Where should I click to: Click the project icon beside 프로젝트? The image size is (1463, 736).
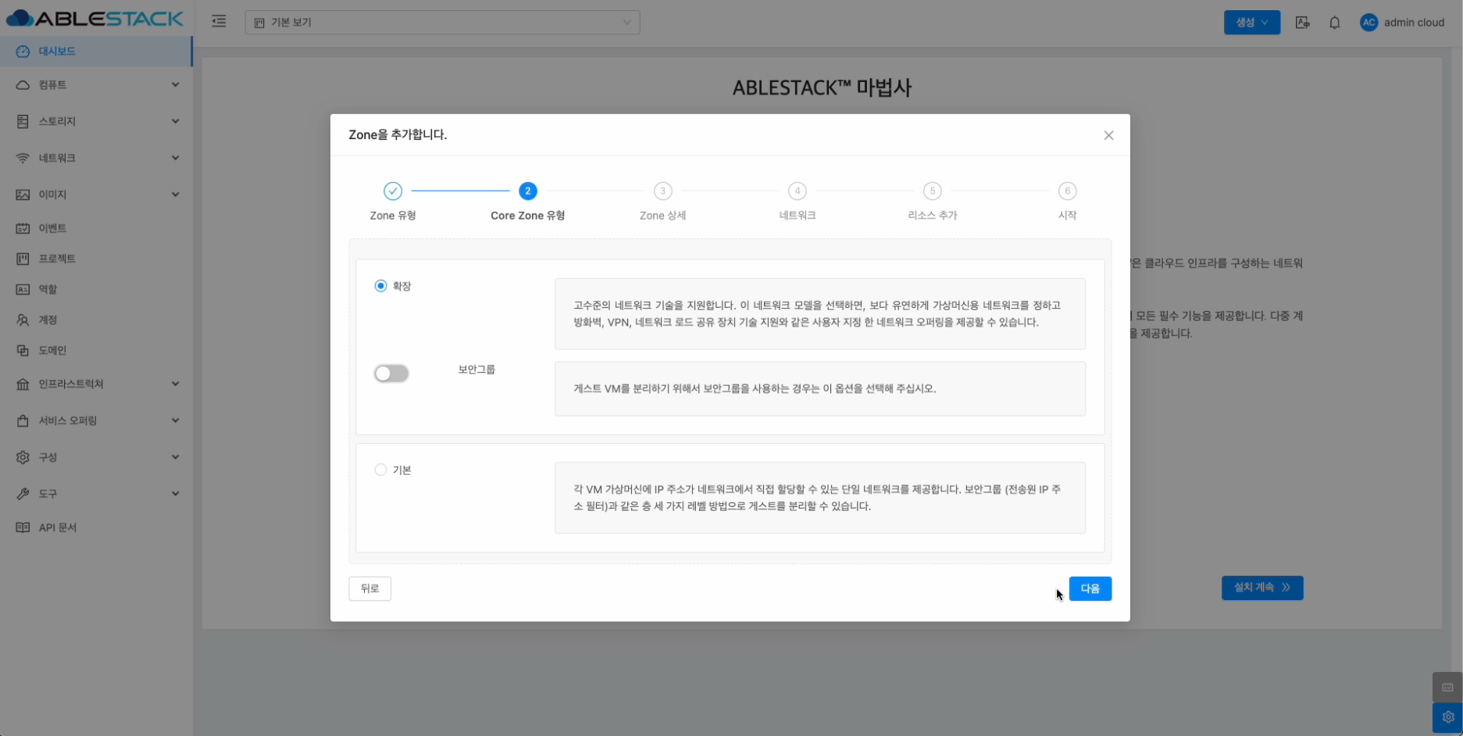point(23,259)
